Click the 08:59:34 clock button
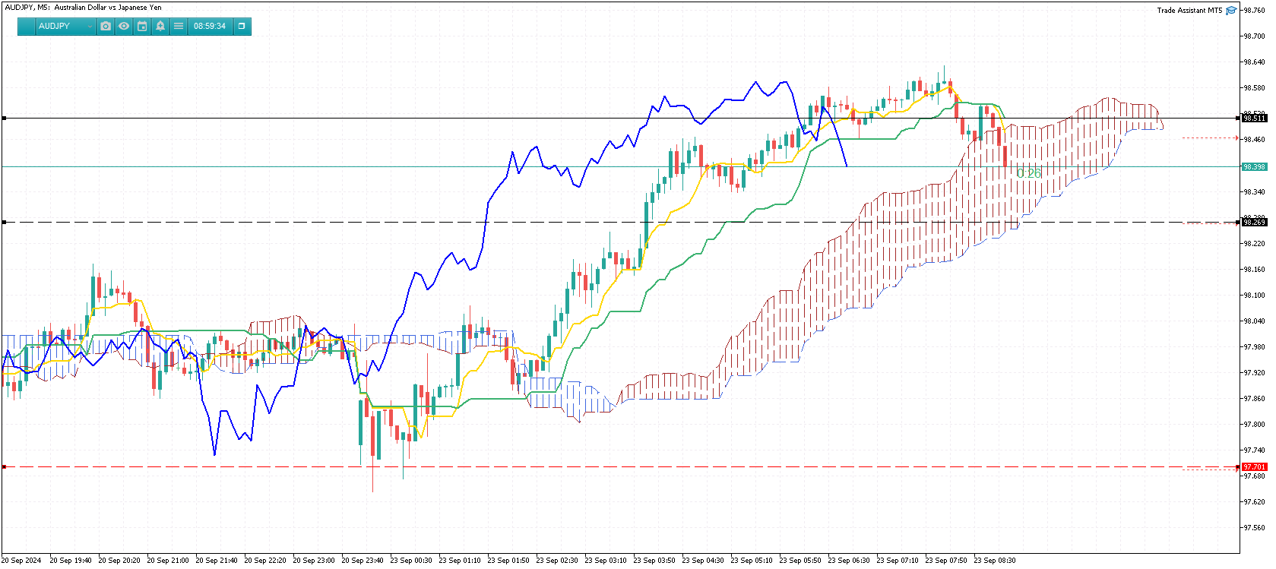Viewport: 1276px width, 569px height. point(210,27)
